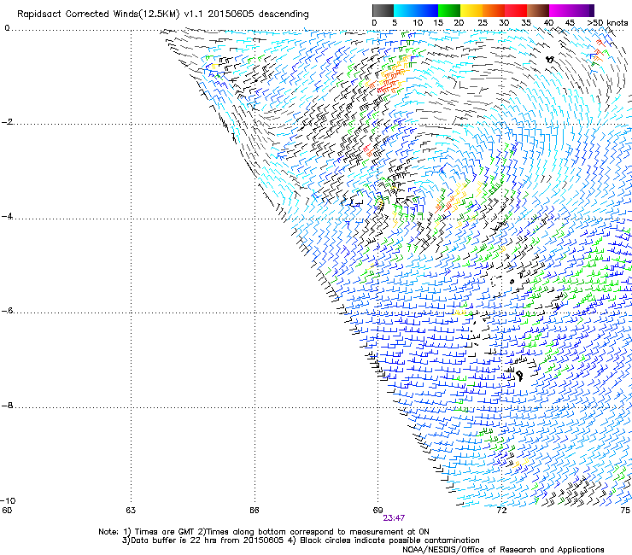632x555 pixels.
Task: Click the longitude axis label '75'
Action: pos(625,511)
